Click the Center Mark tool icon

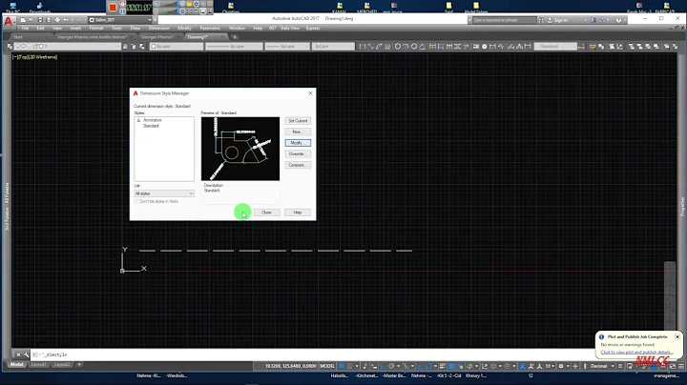pyautogui.click(x=485, y=47)
